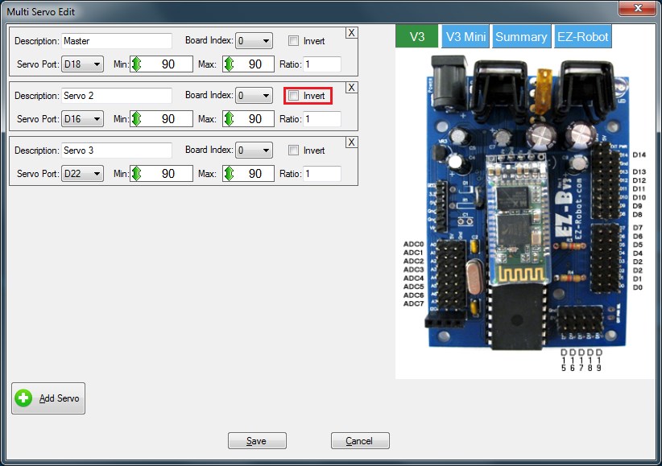Cancel the multi servo edit
The width and height of the screenshot is (662, 466).
360,441
